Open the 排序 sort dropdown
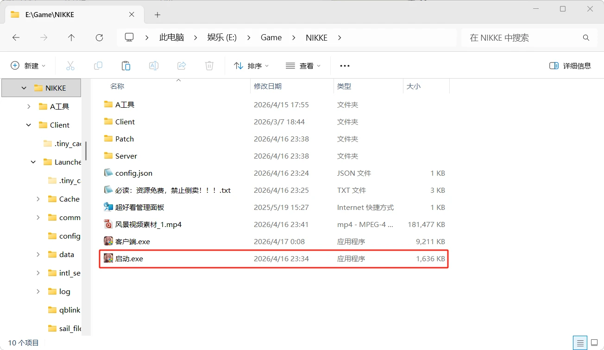This screenshot has width=604, height=350. (x=252, y=66)
